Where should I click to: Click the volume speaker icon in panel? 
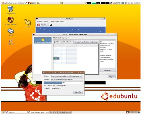[x=126, y=3]
